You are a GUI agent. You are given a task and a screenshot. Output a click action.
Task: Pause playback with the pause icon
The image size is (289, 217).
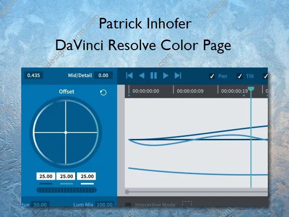(154, 75)
